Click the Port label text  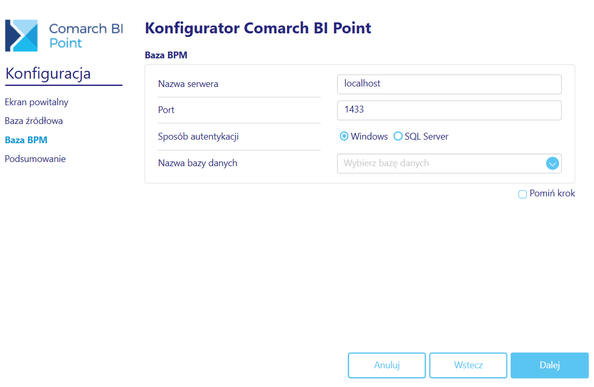[x=166, y=110]
